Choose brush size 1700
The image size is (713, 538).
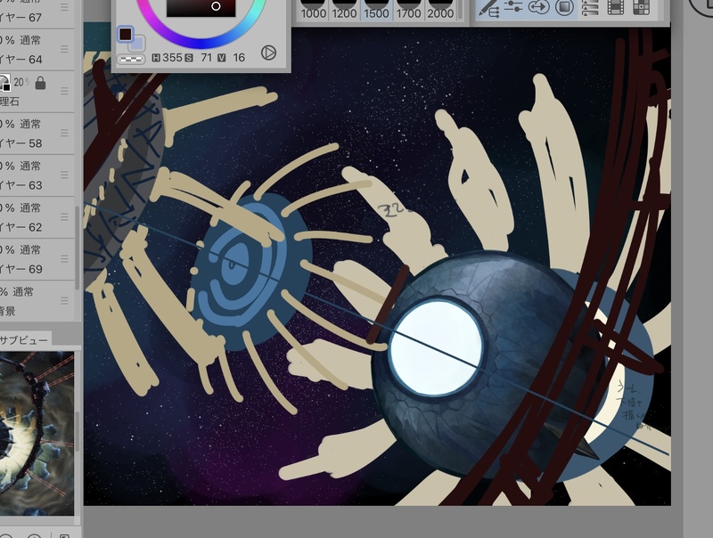[408, 10]
